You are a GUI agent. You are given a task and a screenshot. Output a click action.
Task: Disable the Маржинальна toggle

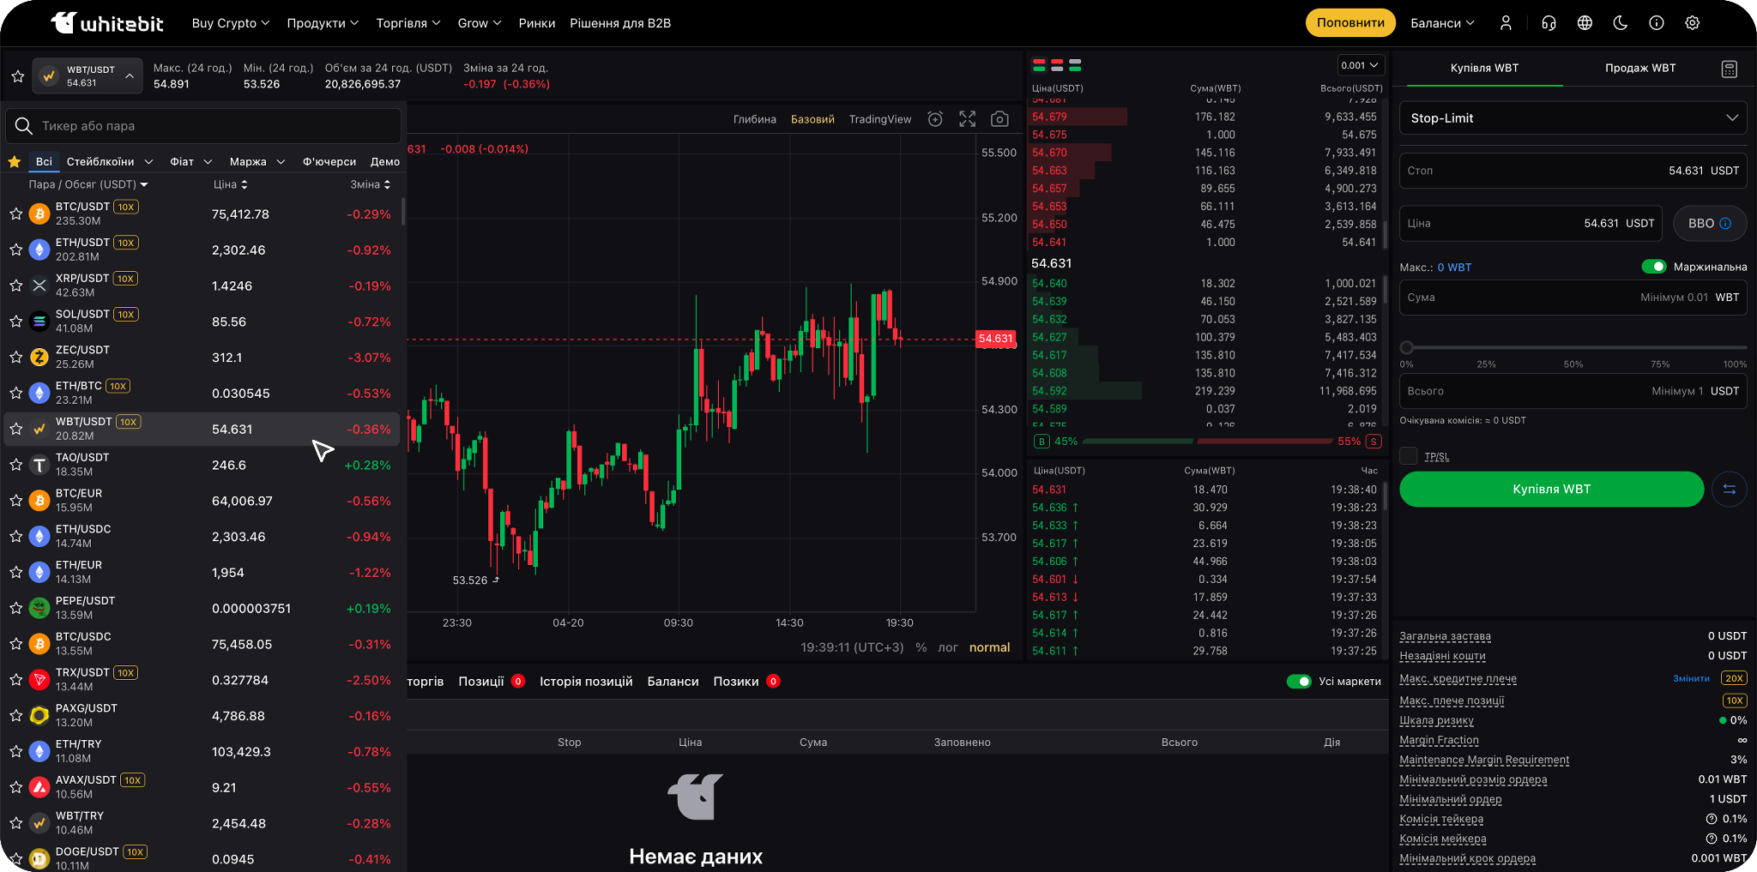1653,267
